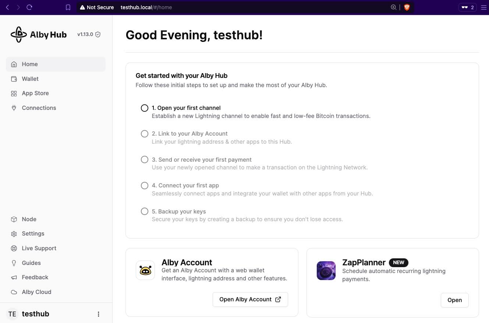Open the Wallet page

point(56,79)
